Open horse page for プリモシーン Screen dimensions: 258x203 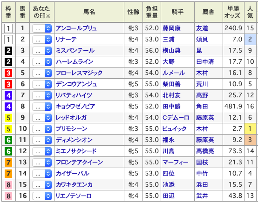[x=72, y=129]
